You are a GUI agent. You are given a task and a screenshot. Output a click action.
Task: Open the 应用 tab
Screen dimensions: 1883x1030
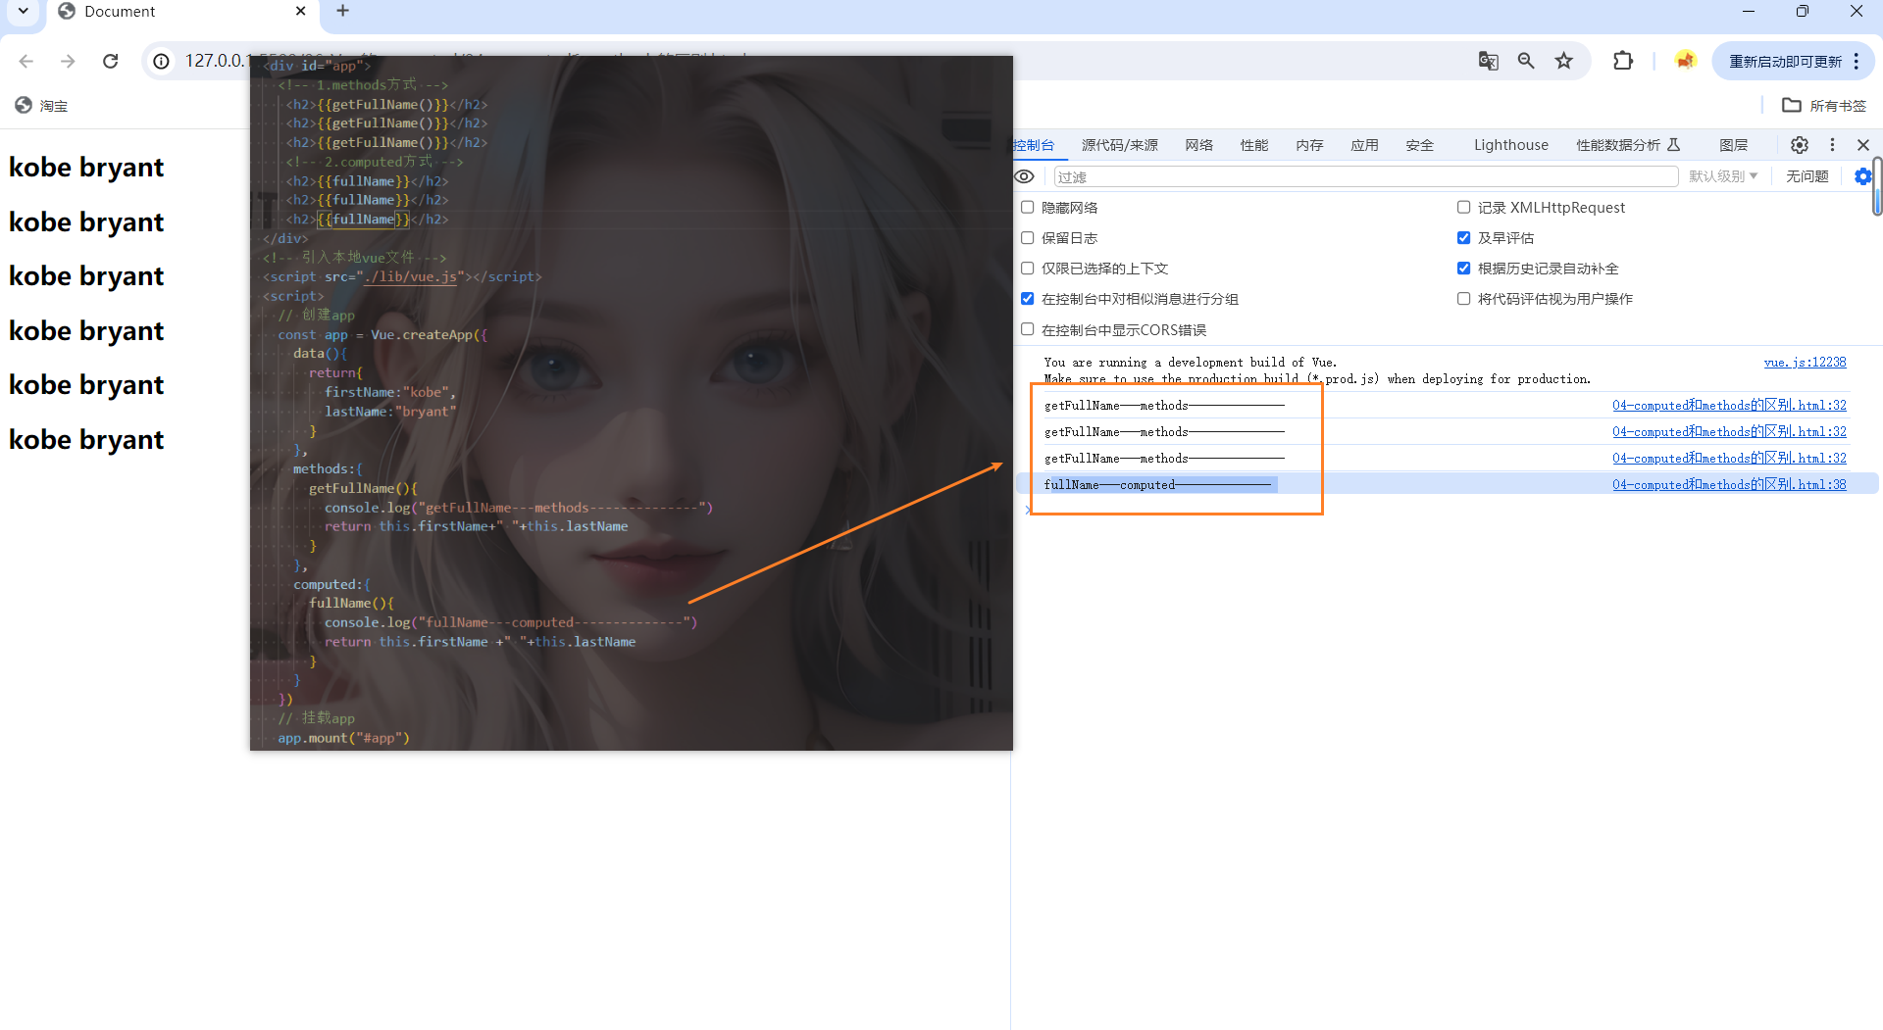coord(1364,145)
